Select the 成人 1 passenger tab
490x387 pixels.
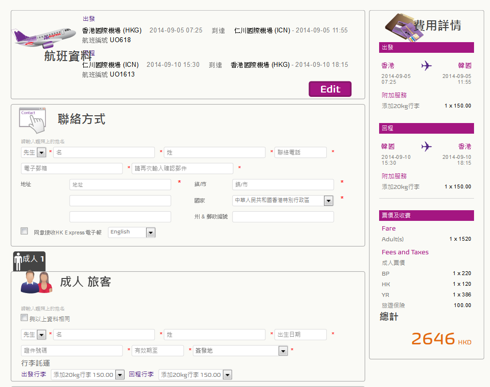(29, 260)
